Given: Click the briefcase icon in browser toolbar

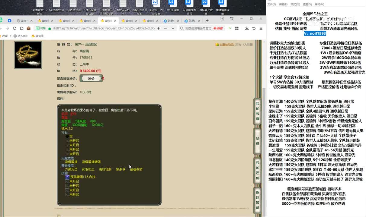Looking at the screenshot, I should click(29, 28).
